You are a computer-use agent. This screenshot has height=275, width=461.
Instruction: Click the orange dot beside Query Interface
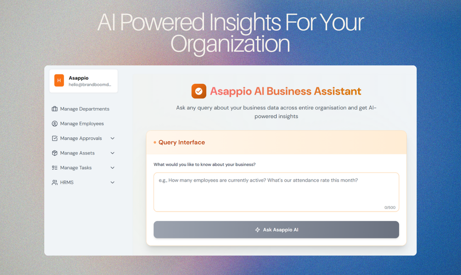tap(154, 143)
